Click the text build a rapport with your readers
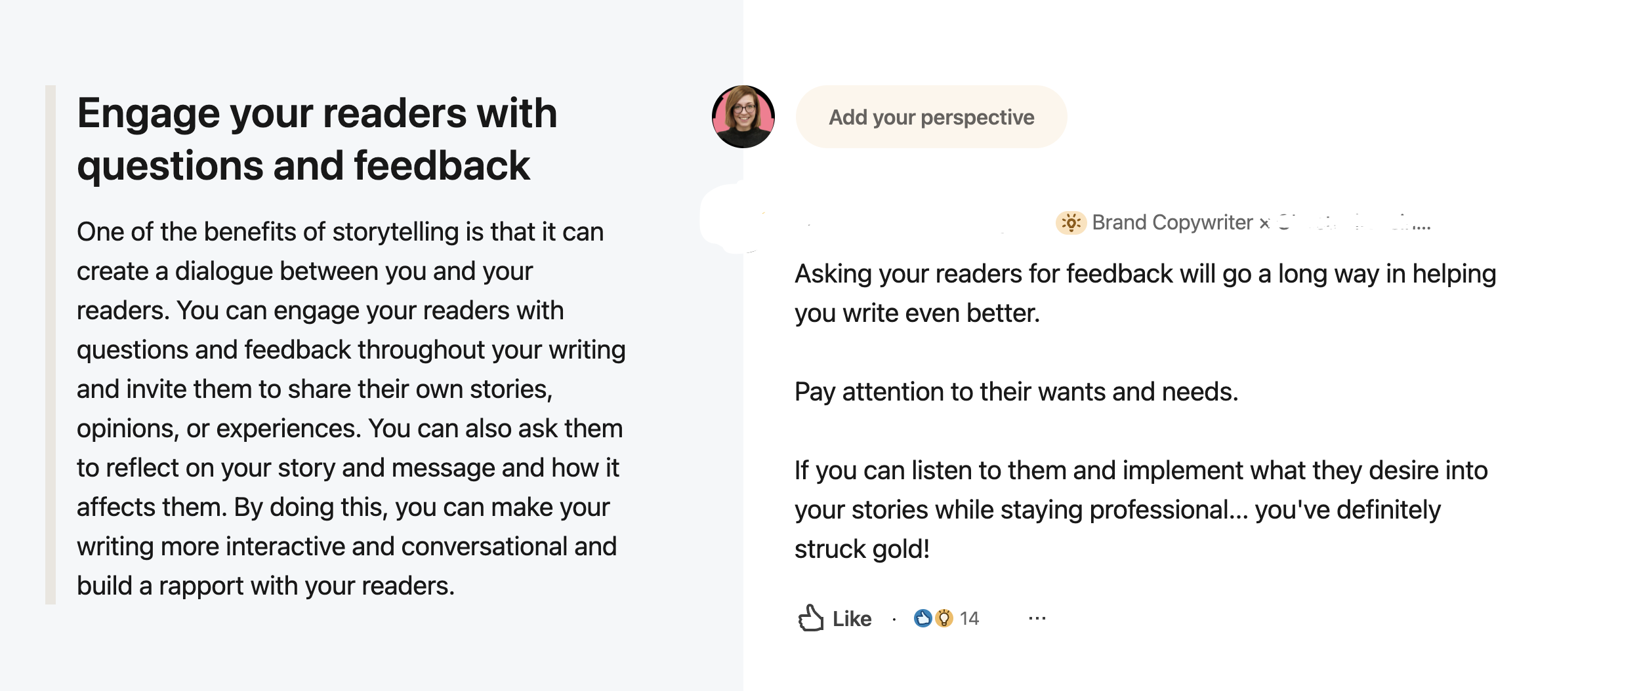 click(x=266, y=586)
